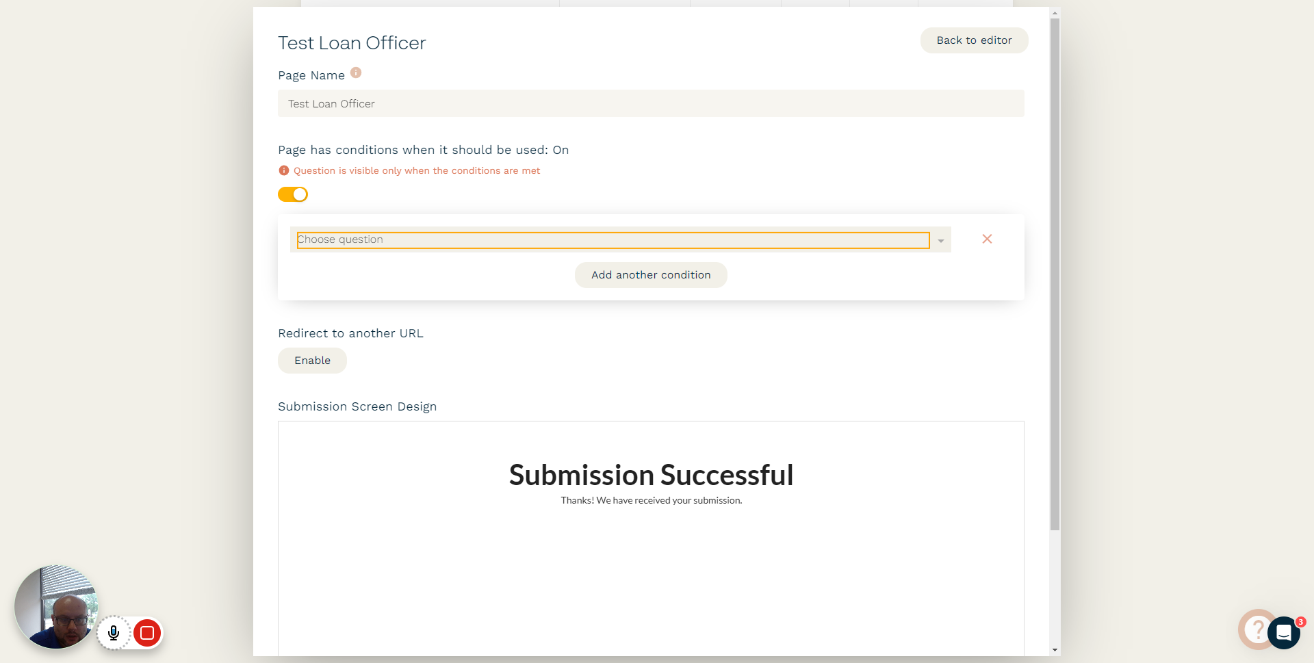The width and height of the screenshot is (1314, 663).
Task: Mute the recording microphone
Action: click(114, 633)
